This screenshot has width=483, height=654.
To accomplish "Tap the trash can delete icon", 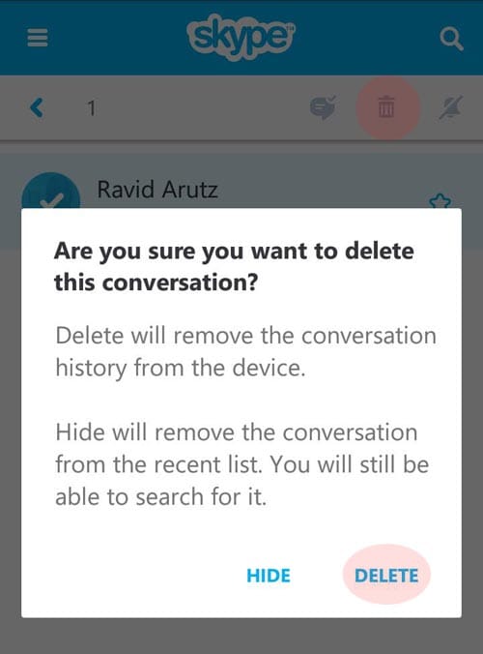I will click(386, 107).
